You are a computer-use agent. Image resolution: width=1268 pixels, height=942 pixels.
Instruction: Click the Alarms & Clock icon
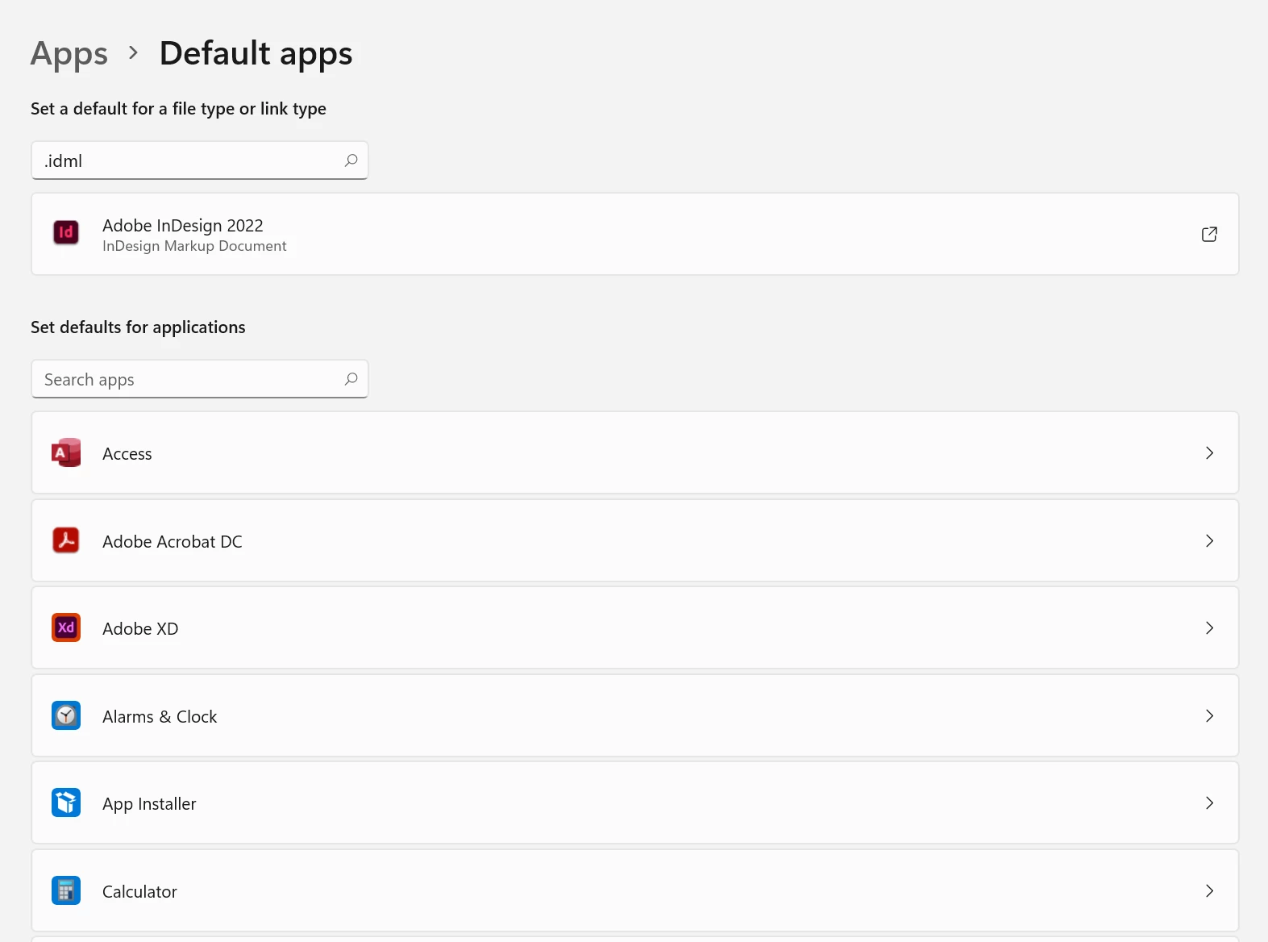point(66,715)
